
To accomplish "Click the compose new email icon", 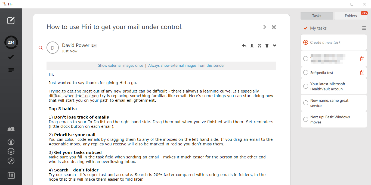I will click(x=11, y=20).
